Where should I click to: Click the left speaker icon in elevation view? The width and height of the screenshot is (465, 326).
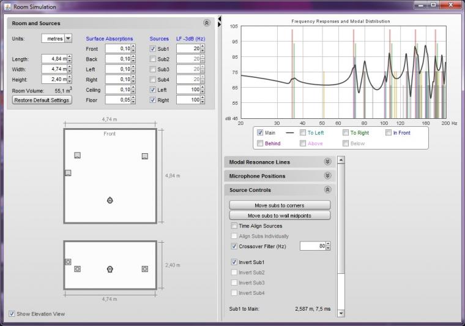point(78,269)
